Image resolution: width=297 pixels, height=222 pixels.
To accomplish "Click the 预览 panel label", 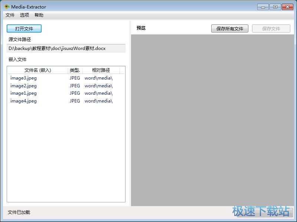I will [x=141, y=28].
